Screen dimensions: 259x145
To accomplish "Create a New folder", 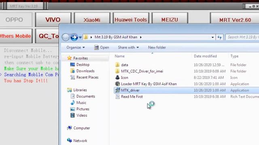I will pyautogui.click(x=157, y=48).
